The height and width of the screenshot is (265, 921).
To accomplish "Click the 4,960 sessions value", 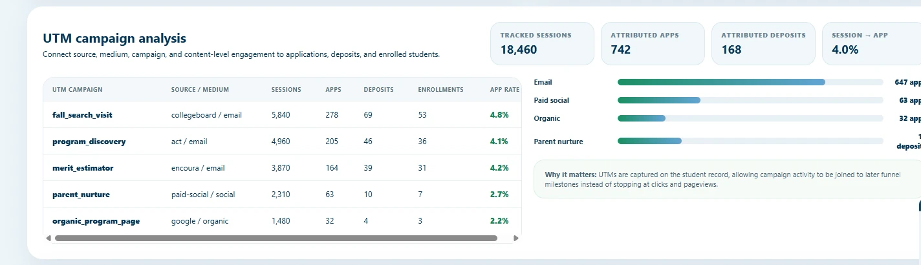I will pos(281,142).
